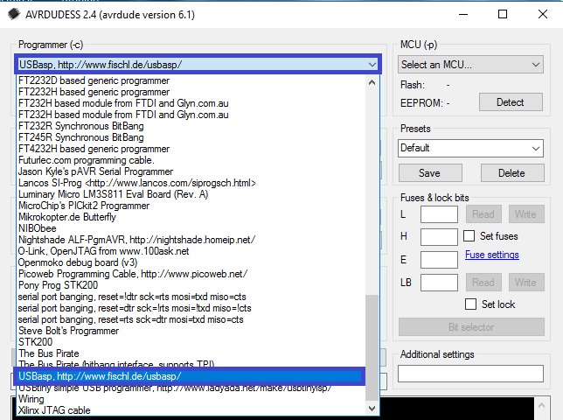The width and height of the screenshot is (563, 420).
Task: Select plain STK200 entry
Action: point(191,342)
